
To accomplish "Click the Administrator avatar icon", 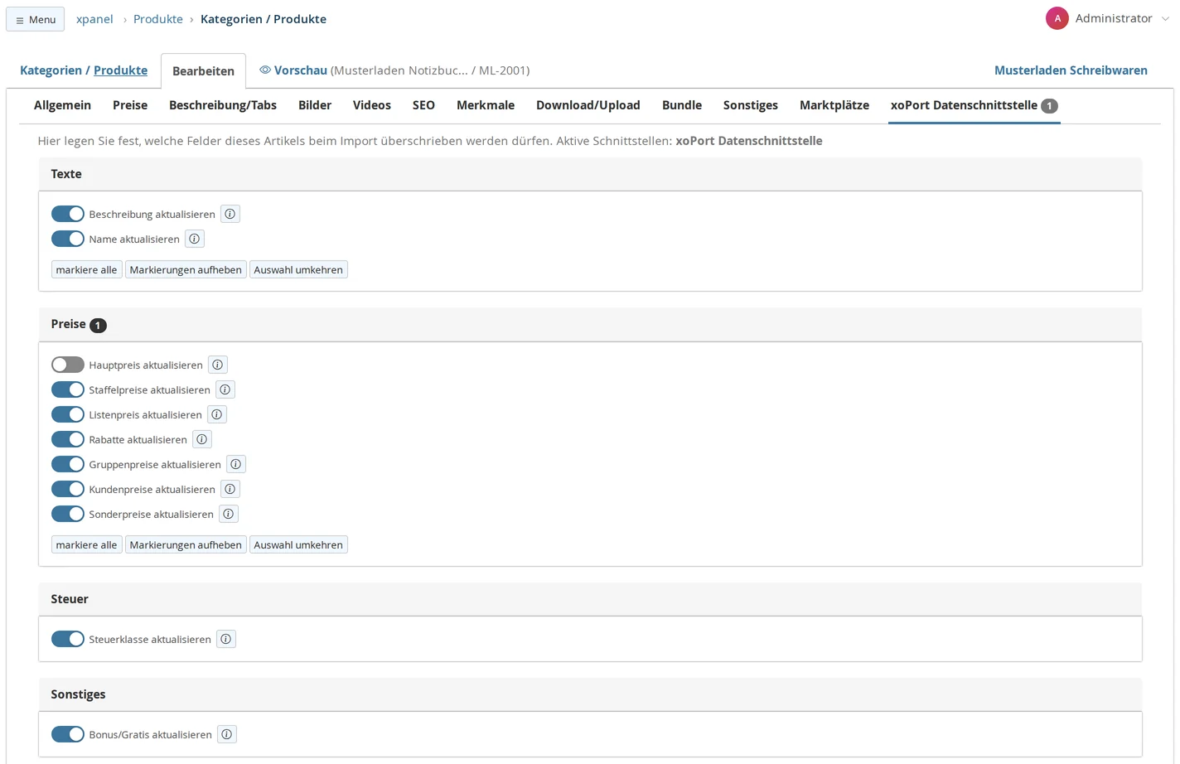I will (1057, 18).
